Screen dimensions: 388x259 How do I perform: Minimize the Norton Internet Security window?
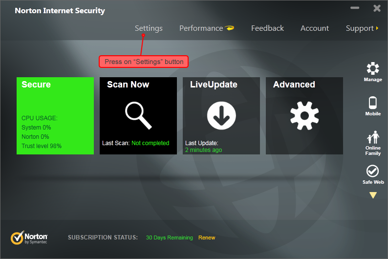(x=355, y=8)
